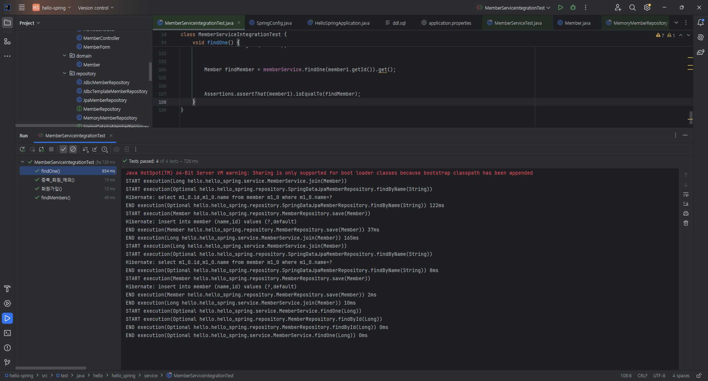Click 4 spaces indent setting
Image resolution: width=708 pixels, height=381 pixels.
(x=681, y=375)
